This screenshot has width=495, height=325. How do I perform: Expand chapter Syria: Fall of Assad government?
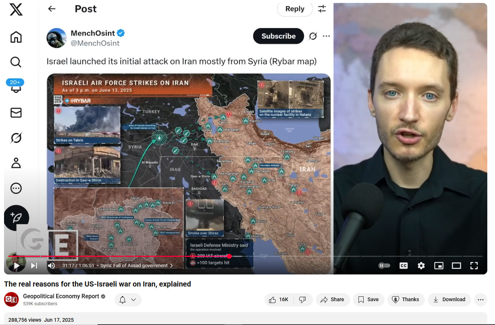coord(137,266)
